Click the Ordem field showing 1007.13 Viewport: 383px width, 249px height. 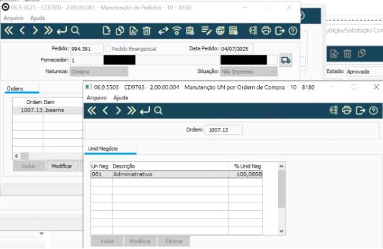pos(224,130)
